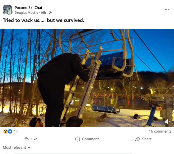
Task: Unmute the video with the speaker icon
Action: [168, 122]
